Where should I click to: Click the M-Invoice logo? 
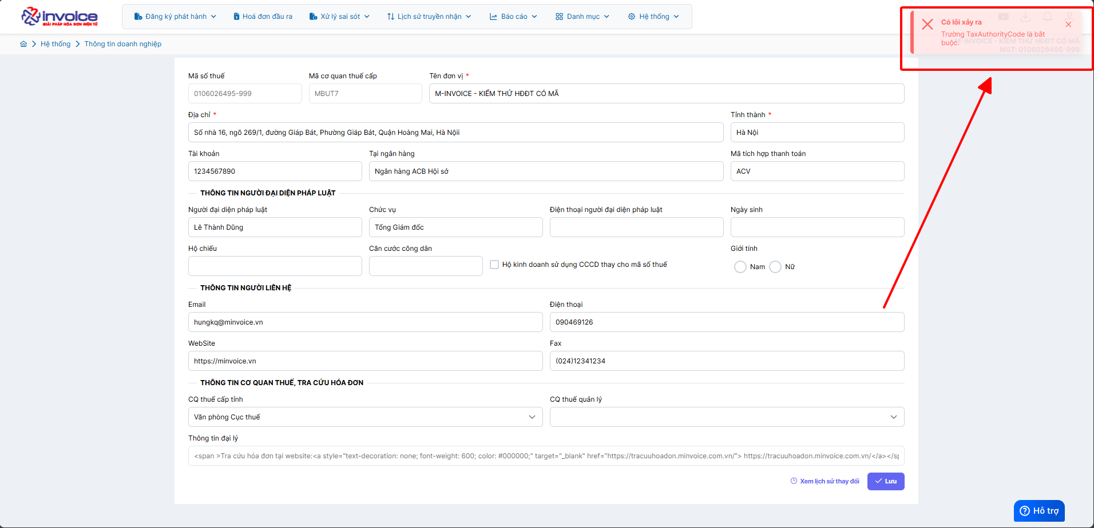[x=60, y=17]
